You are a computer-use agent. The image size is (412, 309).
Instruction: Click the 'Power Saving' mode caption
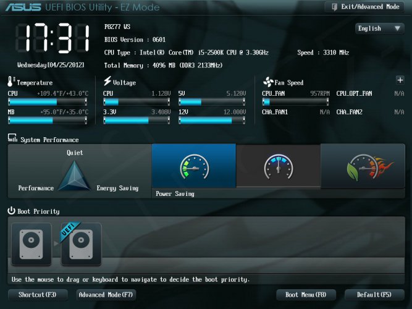(x=175, y=194)
